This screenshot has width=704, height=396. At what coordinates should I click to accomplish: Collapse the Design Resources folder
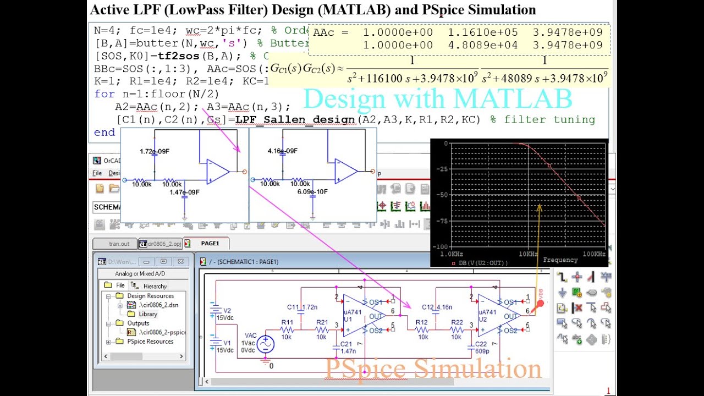pos(108,296)
